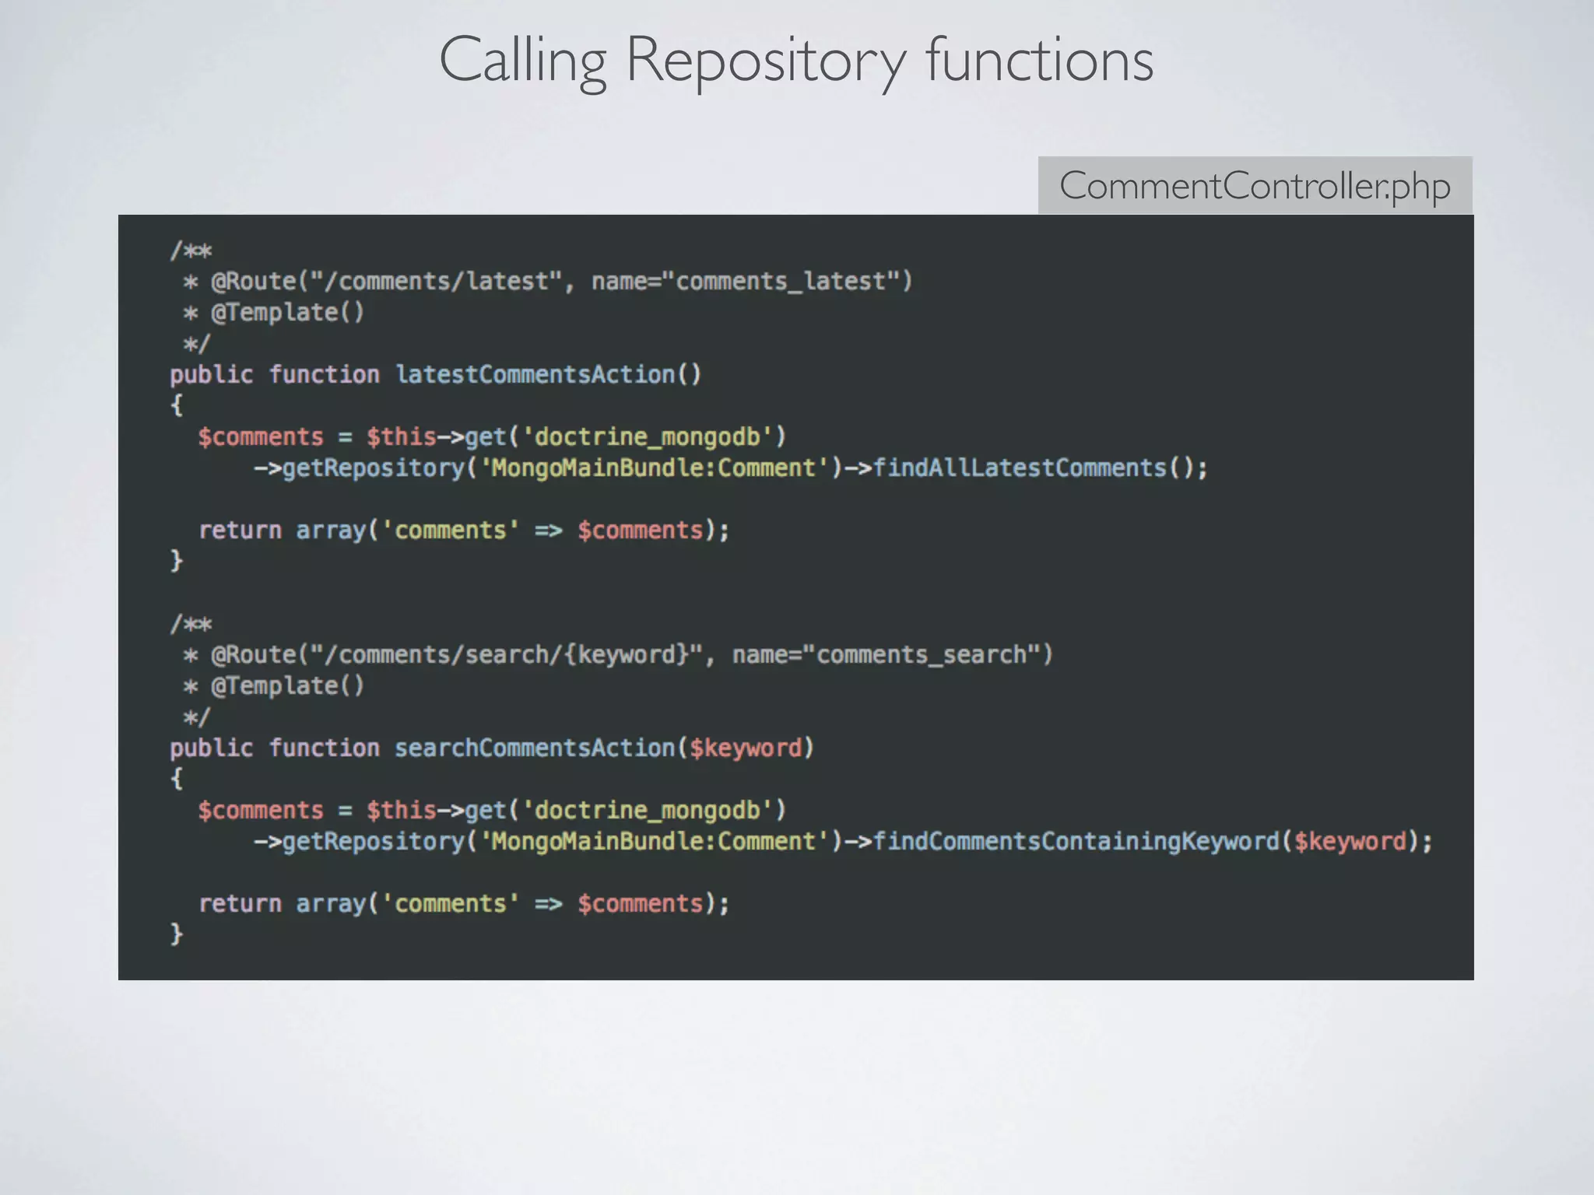Click the '@Route("/comments/search/{keyword}"' line
This screenshot has width=1594, height=1195.
tap(618, 655)
